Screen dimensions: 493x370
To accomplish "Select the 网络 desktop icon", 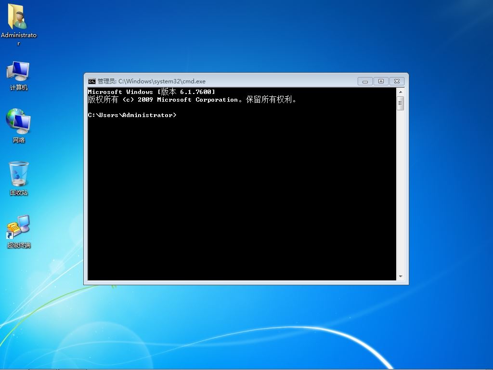I will tap(18, 126).
